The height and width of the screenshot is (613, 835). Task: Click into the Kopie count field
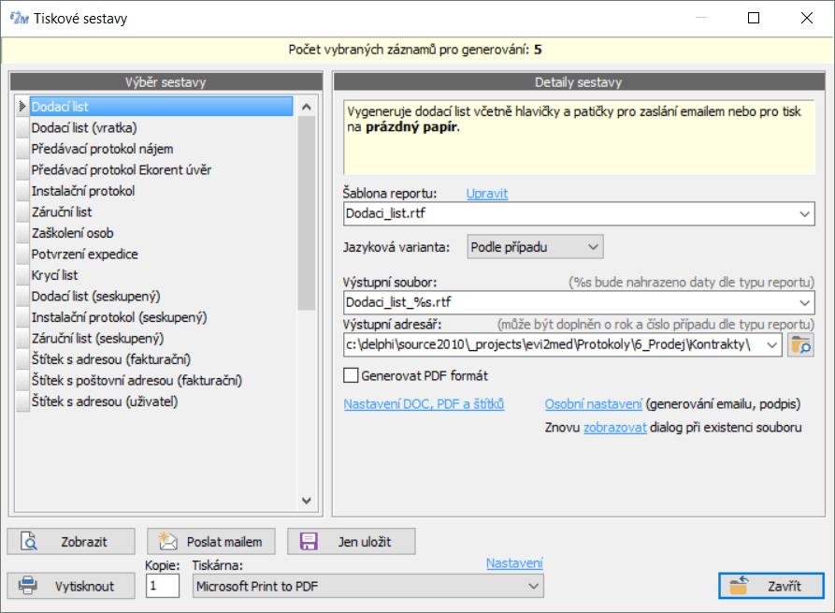[x=163, y=586]
